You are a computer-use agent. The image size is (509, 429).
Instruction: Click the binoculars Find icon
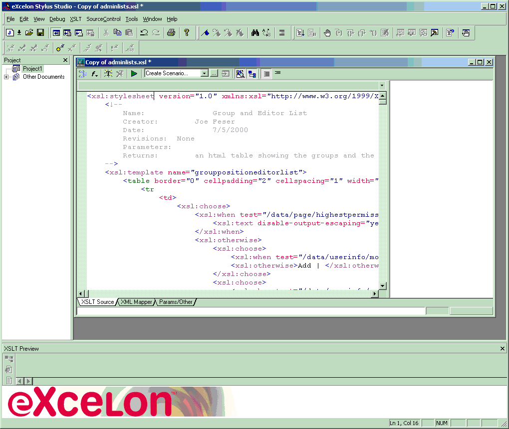coord(255,33)
